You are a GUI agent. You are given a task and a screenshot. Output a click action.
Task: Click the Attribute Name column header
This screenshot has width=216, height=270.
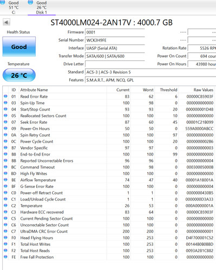[34, 90]
